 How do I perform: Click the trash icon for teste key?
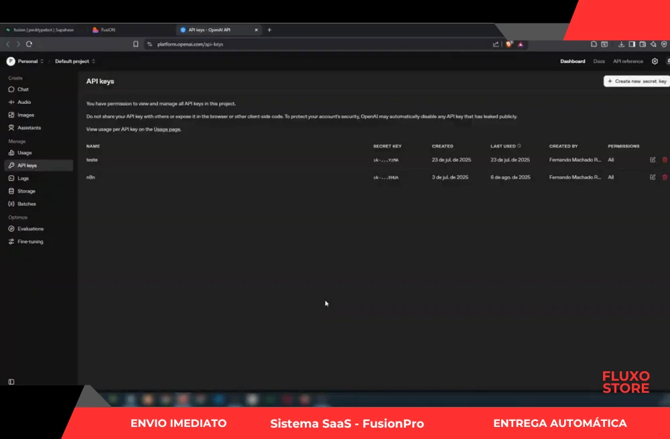pyautogui.click(x=665, y=160)
